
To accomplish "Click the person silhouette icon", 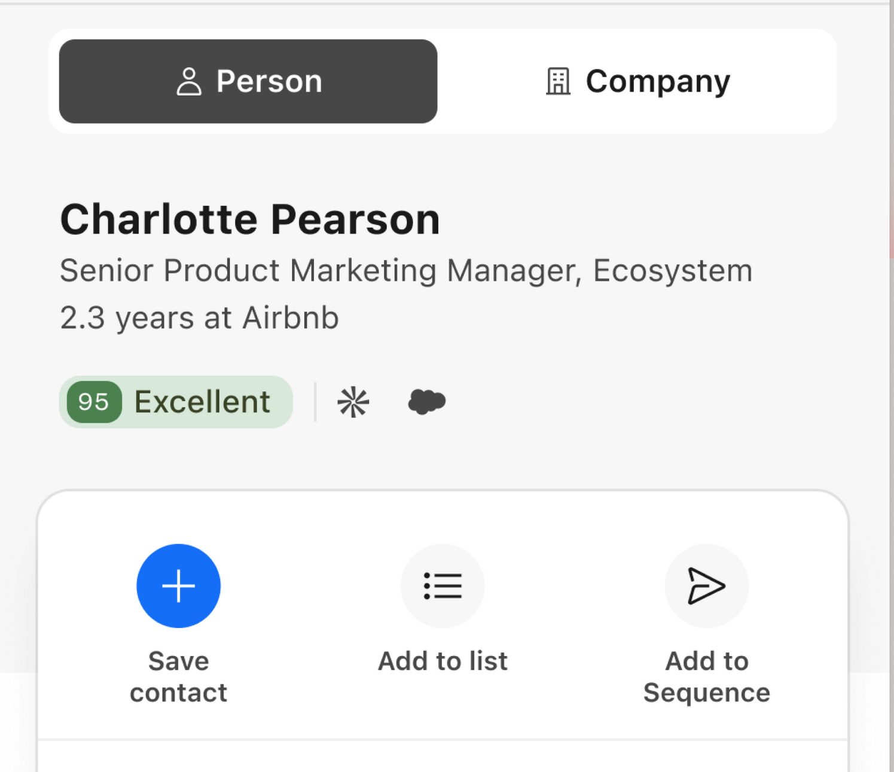I will pyautogui.click(x=189, y=81).
